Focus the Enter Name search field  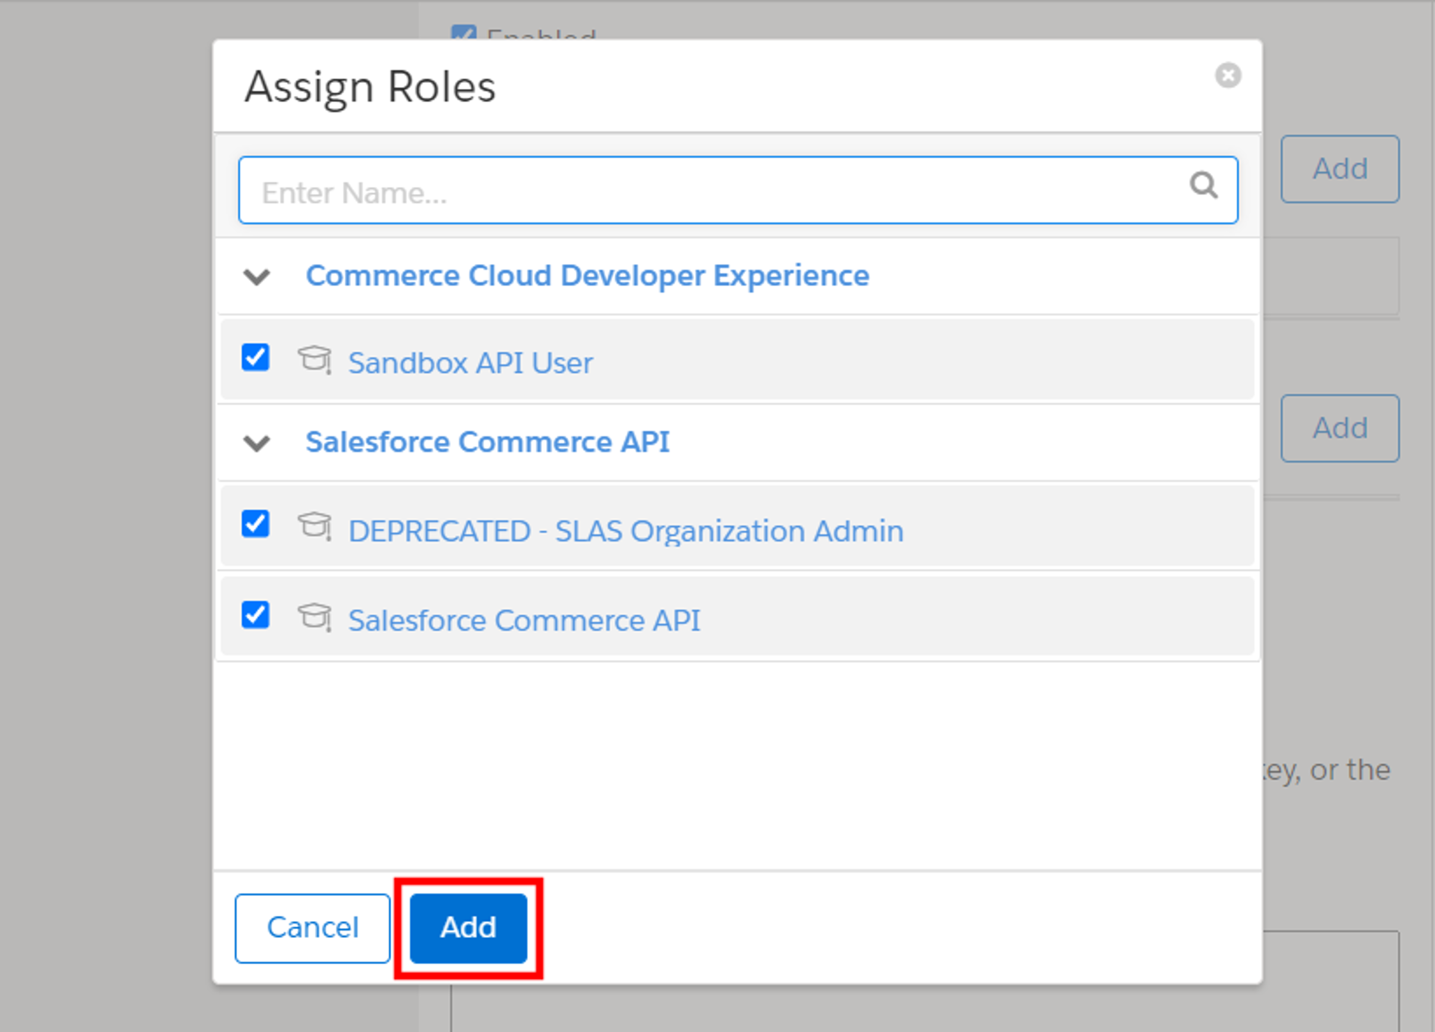point(738,190)
